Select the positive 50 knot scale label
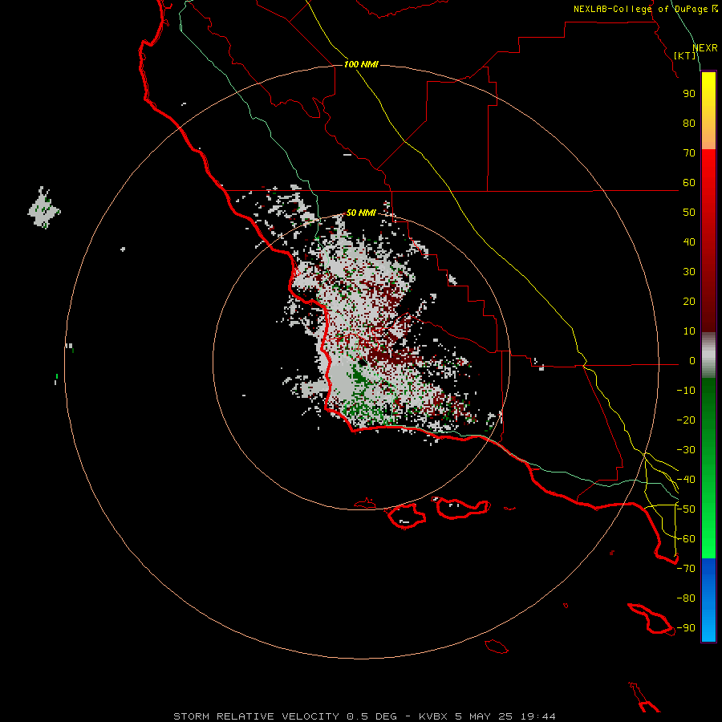This screenshot has width=722, height=722. point(689,213)
